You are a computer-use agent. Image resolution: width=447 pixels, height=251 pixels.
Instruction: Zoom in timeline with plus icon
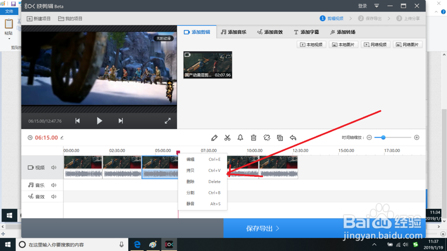tap(417, 138)
